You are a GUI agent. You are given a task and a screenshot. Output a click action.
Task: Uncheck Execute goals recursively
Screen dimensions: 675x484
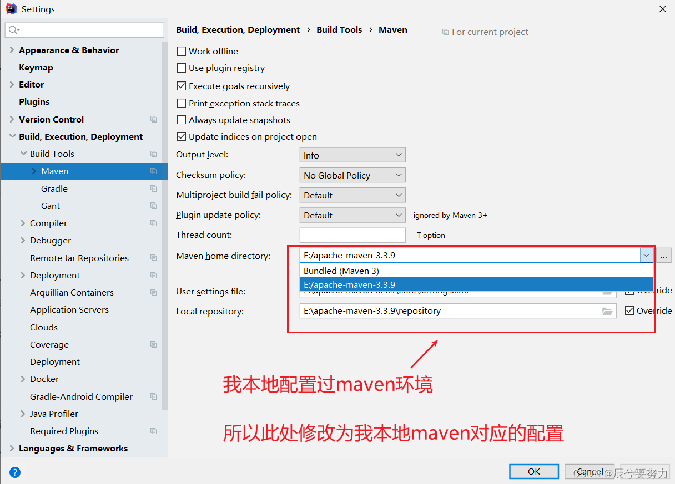point(181,86)
